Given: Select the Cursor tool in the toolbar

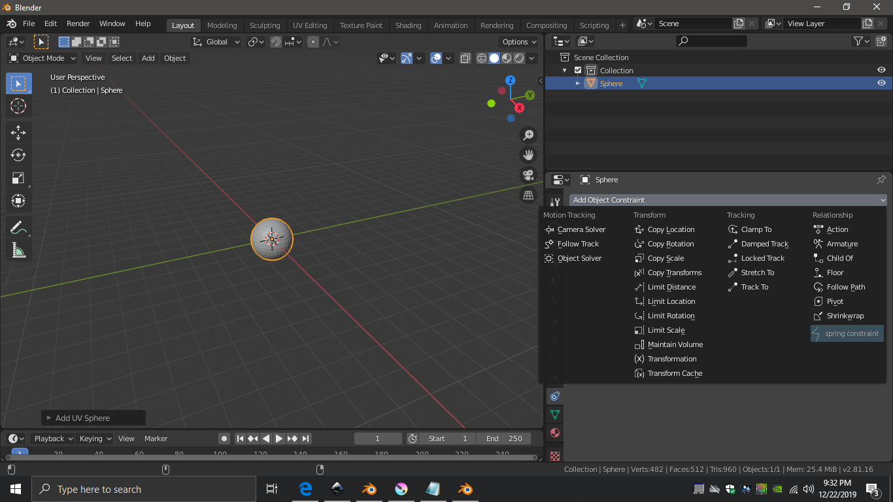Looking at the screenshot, I should click(x=18, y=106).
